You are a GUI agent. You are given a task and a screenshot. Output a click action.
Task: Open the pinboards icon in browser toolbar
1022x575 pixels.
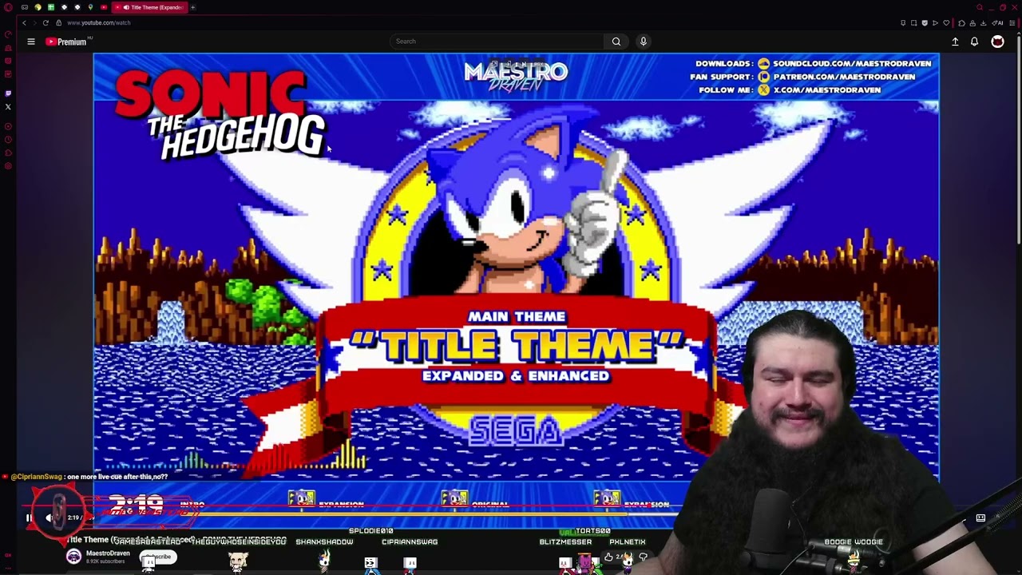point(903,22)
